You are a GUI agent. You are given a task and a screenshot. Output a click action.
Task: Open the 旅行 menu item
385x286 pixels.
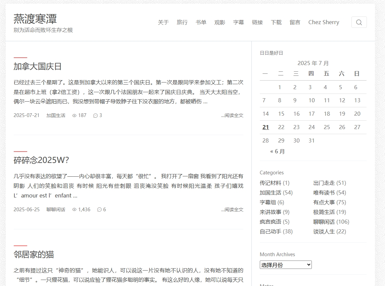[182, 22]
